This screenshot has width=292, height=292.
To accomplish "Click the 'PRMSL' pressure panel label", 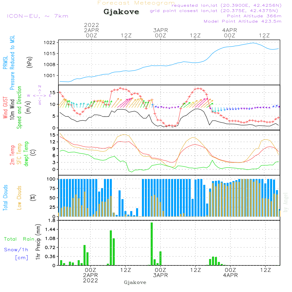I will [x=5, y=62].
